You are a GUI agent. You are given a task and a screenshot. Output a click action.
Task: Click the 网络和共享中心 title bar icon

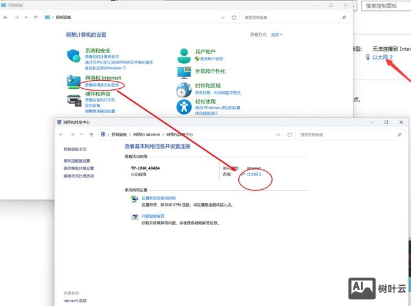[x=59, y=122]
